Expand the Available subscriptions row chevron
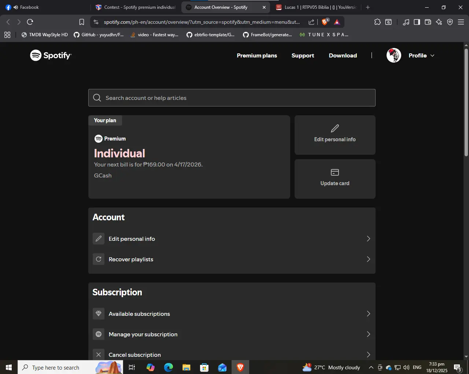The width and height of the screenshot is (469, 374). pyautogui.click(x=369, y=314)
